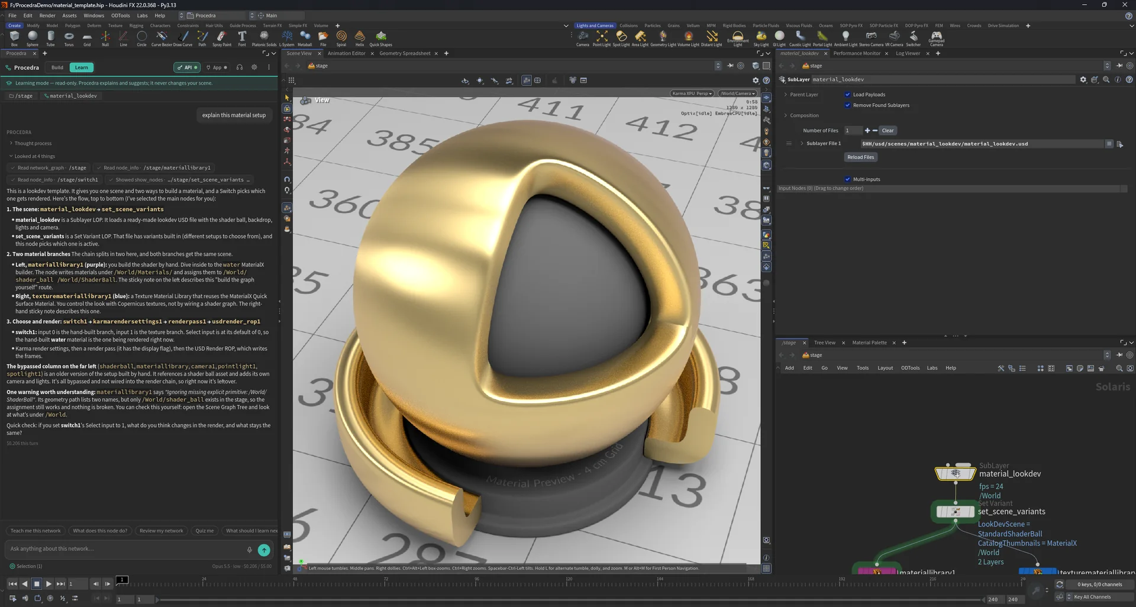This screenshot has width=1136, height=607.
Task: Toggle the Selection (1) indicator in Procedra
Action: (25, 566)
